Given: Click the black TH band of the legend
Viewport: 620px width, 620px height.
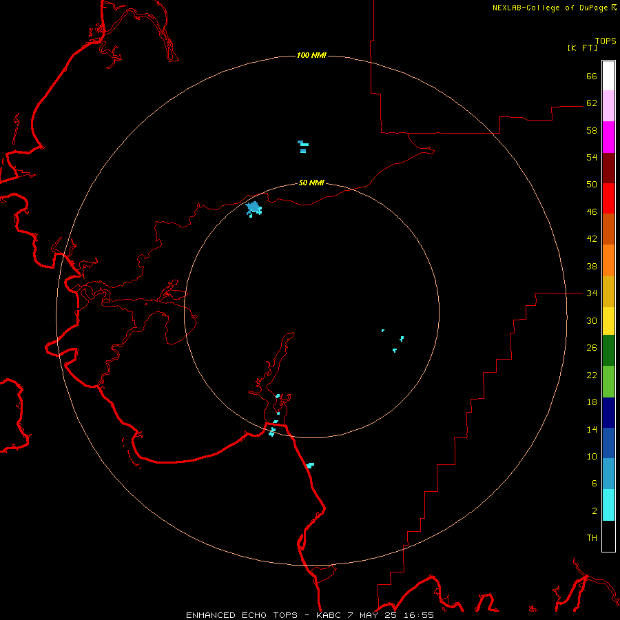Looking at the screenshot, I should pyautogui.click(x=608, y=536).
